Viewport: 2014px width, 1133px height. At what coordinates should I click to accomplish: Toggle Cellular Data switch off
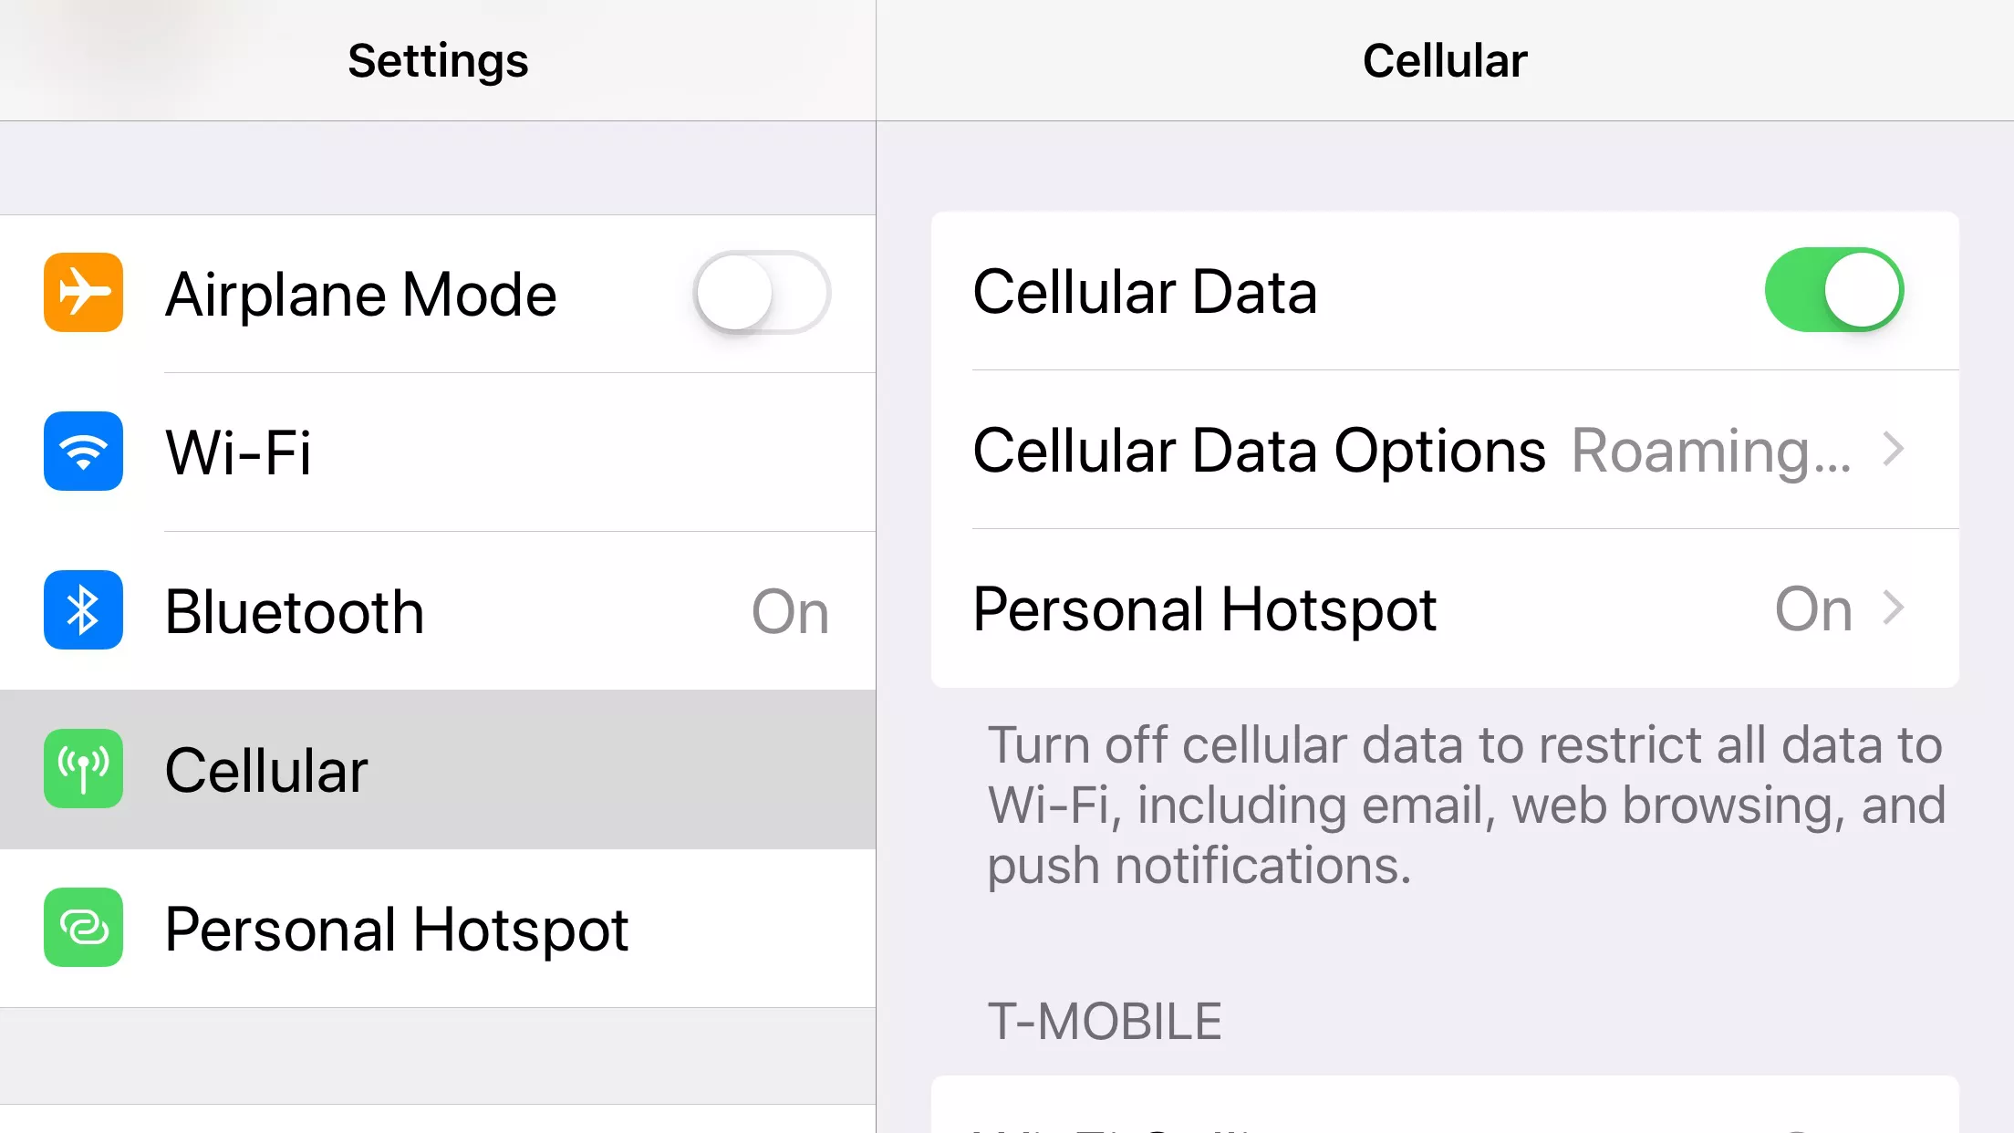pyautogui.click(x=1834, y=290)
